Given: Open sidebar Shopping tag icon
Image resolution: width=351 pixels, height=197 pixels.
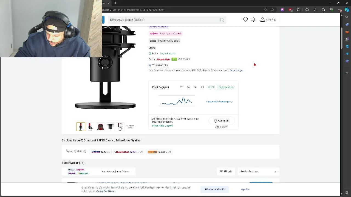Looking at the screenshot, I should [x=347, y=24].
